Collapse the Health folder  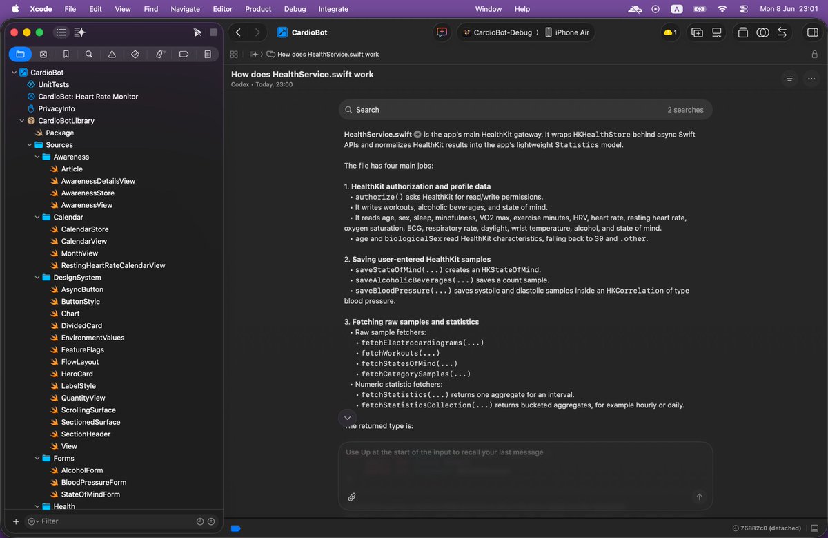(37, 506)
